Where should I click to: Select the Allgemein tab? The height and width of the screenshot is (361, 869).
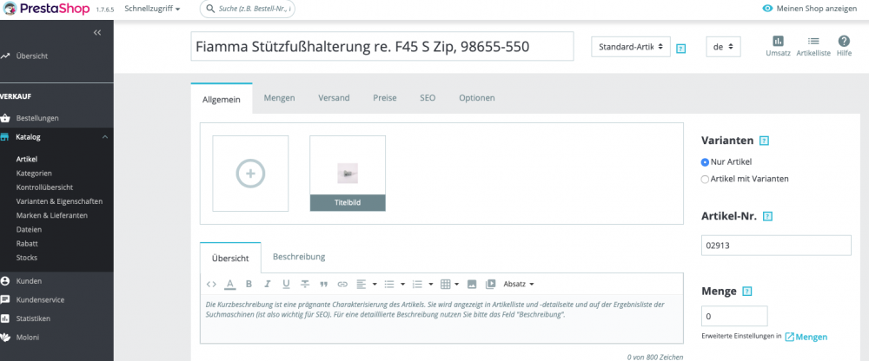[222, 99]
